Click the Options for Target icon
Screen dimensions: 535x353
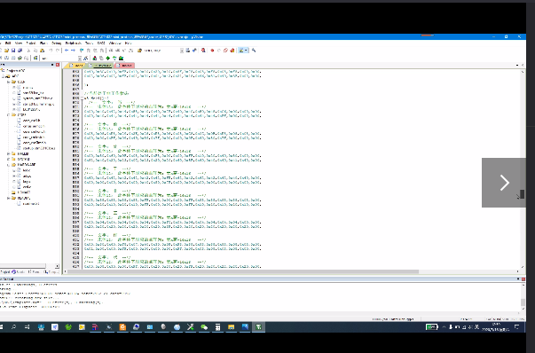[x=86, y=58]
